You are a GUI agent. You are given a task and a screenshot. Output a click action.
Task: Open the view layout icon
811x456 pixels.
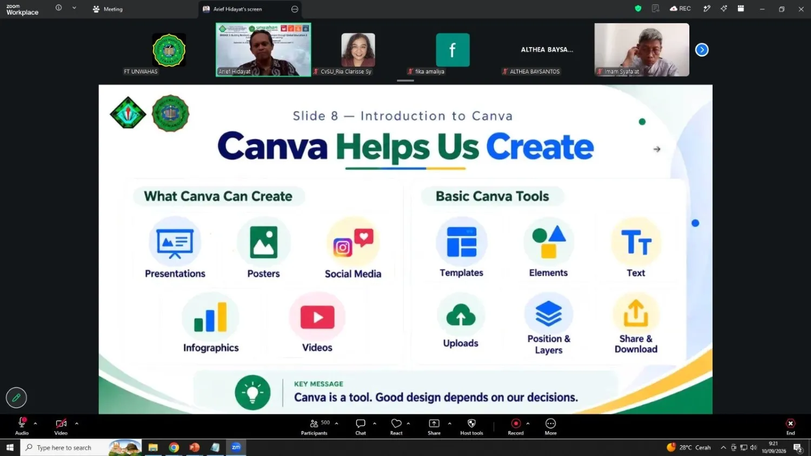[x=741, y=9]
